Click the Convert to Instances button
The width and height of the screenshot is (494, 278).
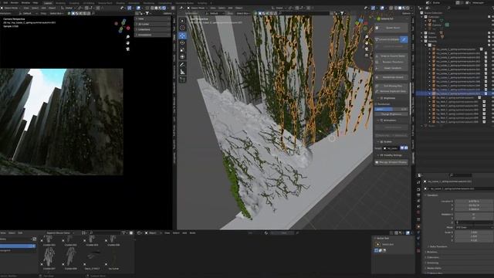pyautogui.click(x=387, y=39)
